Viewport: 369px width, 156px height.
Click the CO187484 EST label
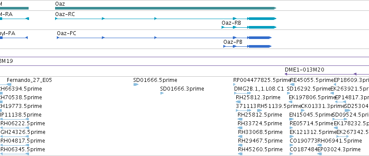tap(304, 149)
